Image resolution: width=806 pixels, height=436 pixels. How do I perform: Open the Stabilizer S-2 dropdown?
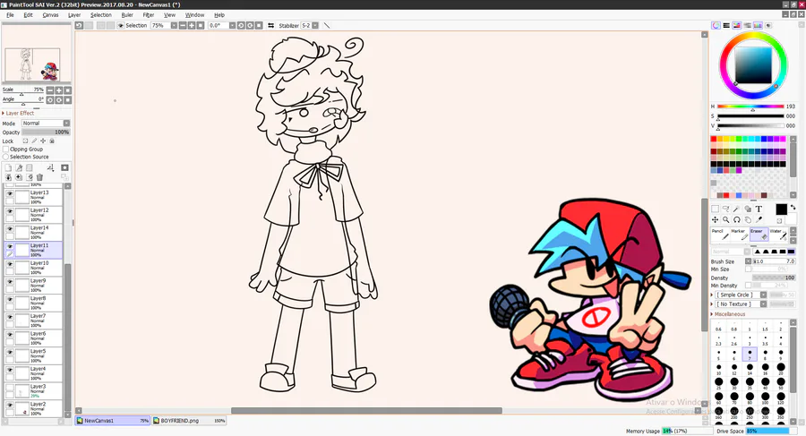(315, 25)
